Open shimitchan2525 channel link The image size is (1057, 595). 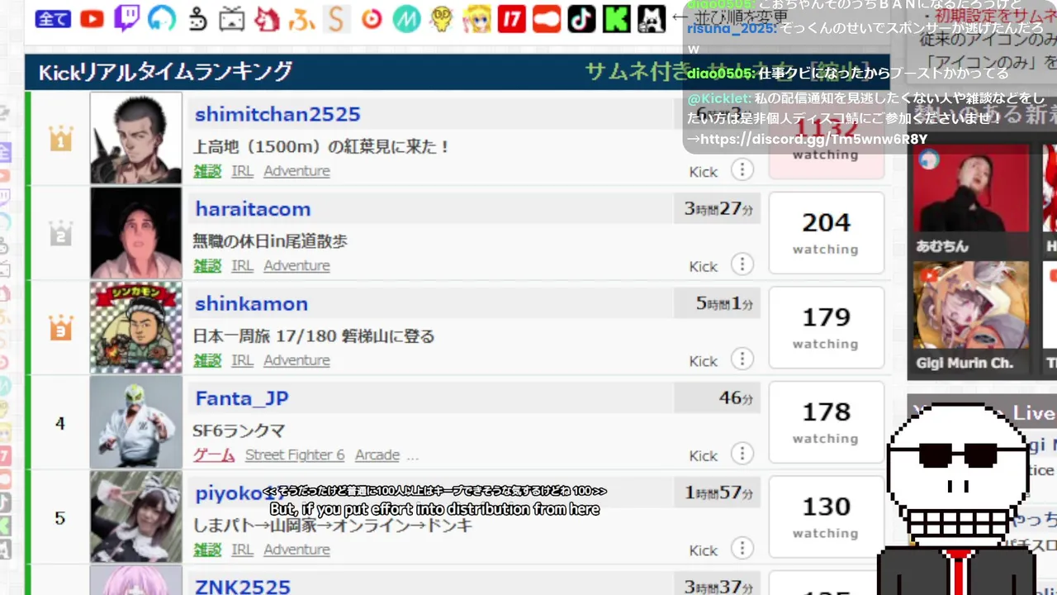[277, 114]
